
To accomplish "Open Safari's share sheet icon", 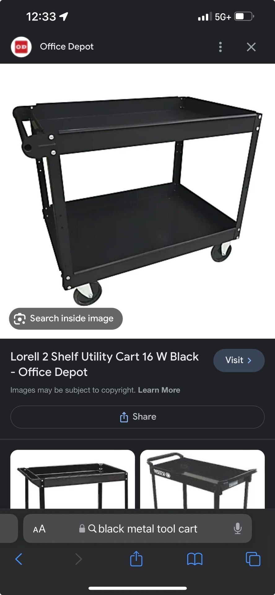I will point(136,558).
